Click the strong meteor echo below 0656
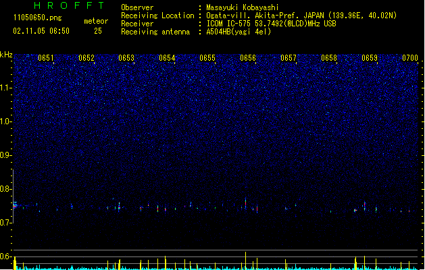Screen dimensions: 425x270 pos(245,203)
